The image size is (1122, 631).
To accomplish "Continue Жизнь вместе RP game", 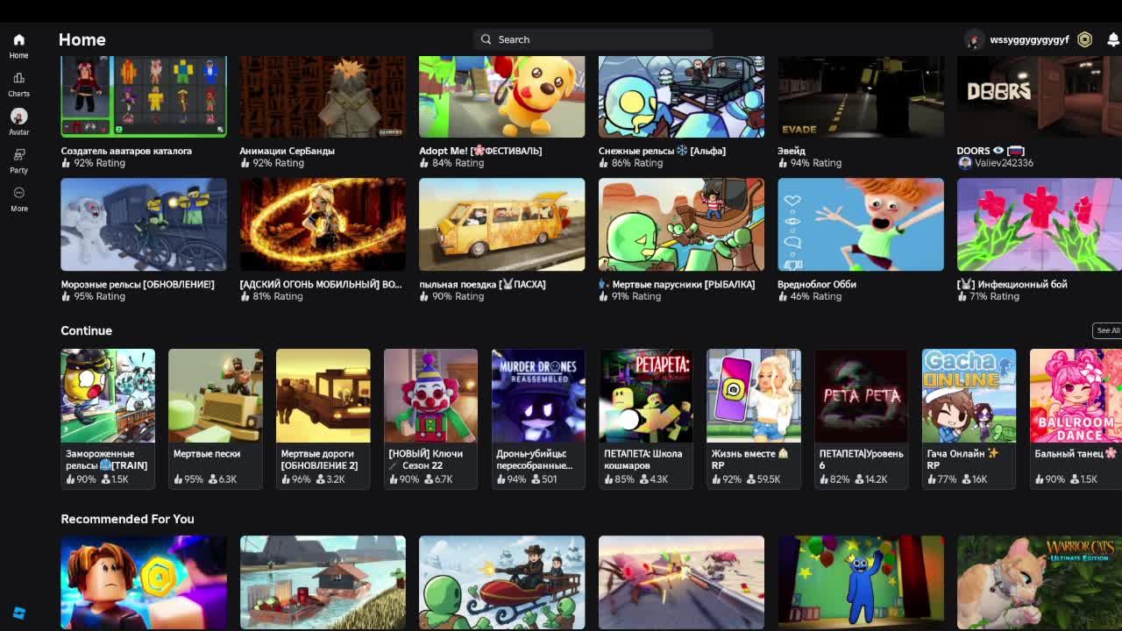I will [x=754, y=418].
